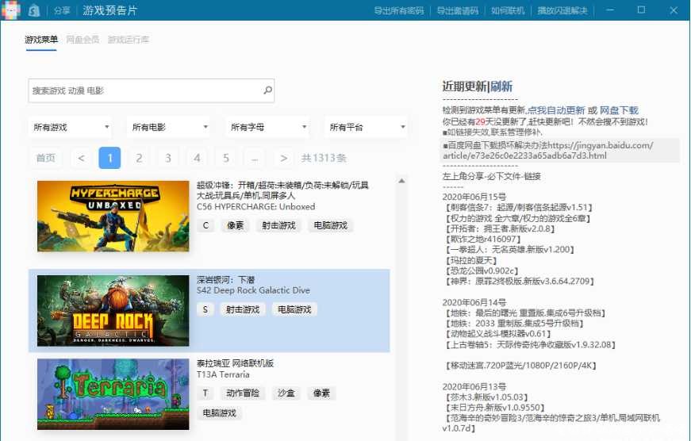The image size is (691, 441).
Task: Click the S tag on Deep Rock entry
Action: (205, 309)
